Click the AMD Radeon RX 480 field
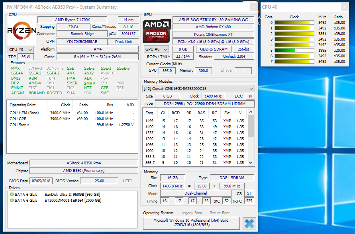Screen dimensions: 355x234 point(213,27)
